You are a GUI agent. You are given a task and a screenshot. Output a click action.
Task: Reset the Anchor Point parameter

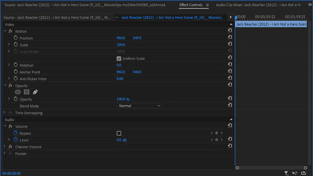[230, 71]
